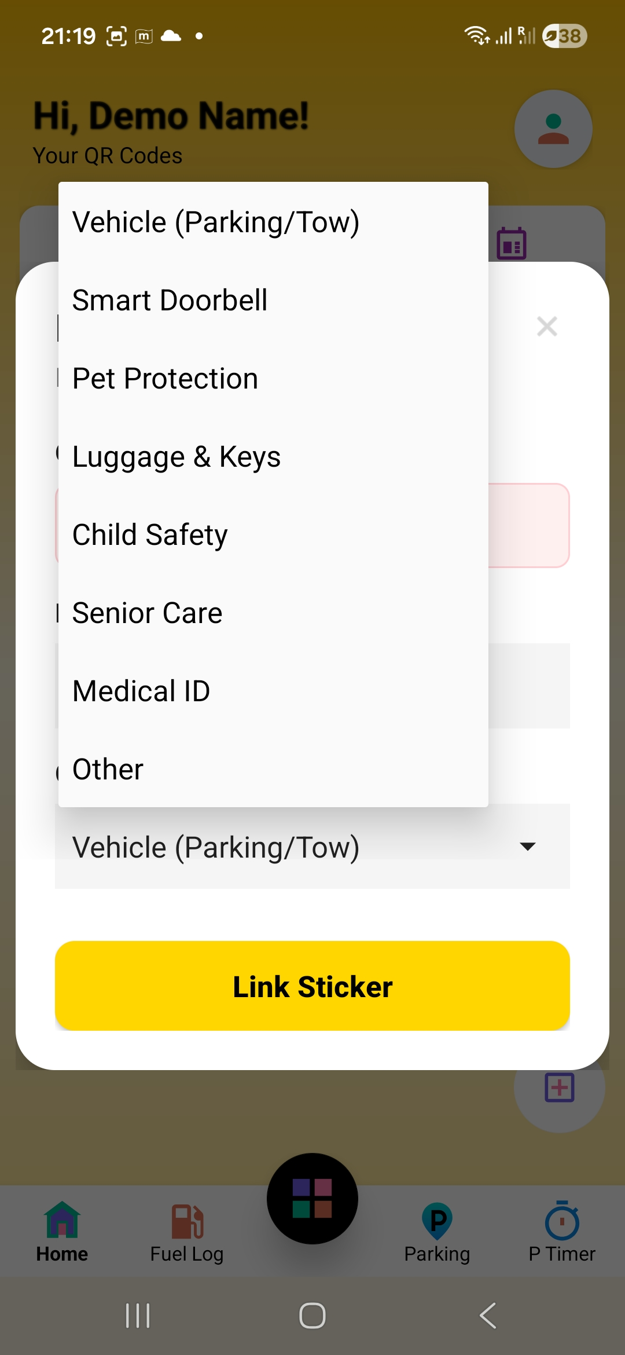This screenshot has height=1355, width=625.
Task: Pick the Other category
Action: [106, 768]
